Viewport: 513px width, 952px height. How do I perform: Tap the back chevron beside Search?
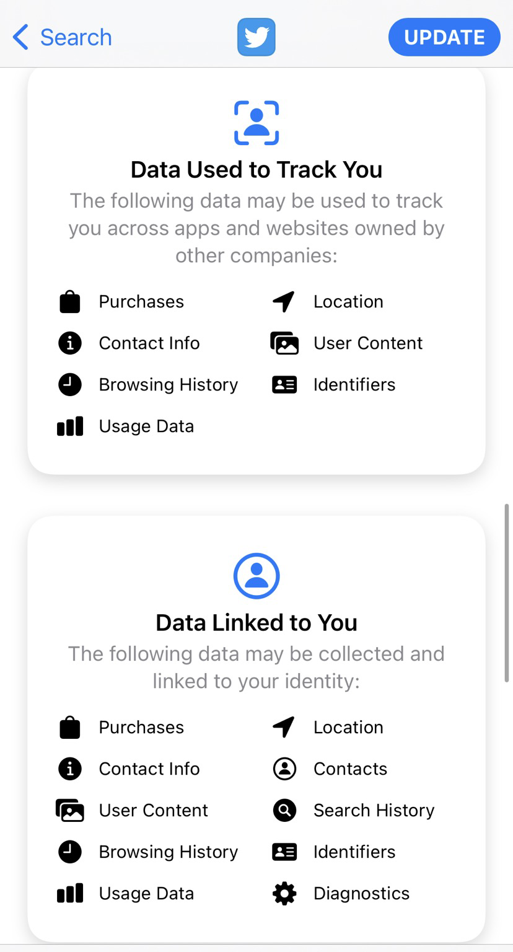(x=20, y=37)
